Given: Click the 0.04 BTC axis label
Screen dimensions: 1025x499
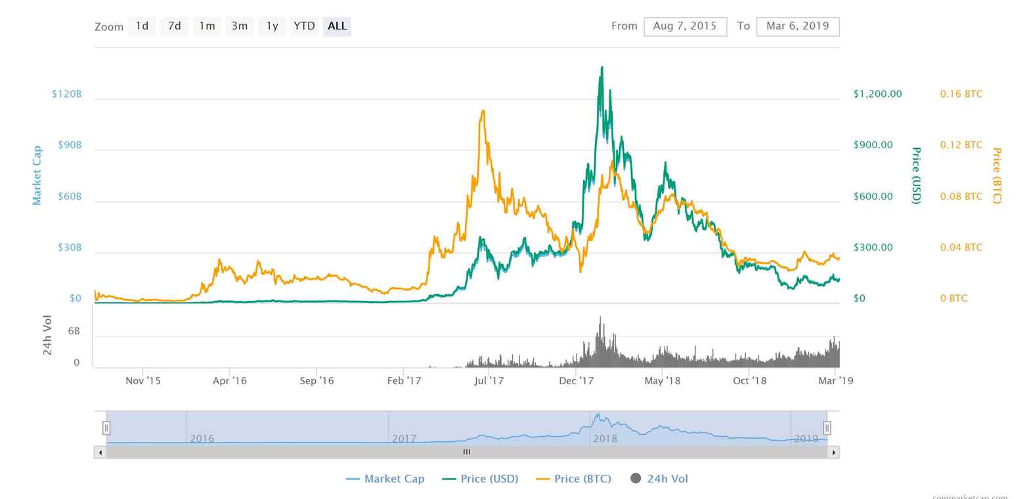Looking at the screenshot, I should 961,247.
